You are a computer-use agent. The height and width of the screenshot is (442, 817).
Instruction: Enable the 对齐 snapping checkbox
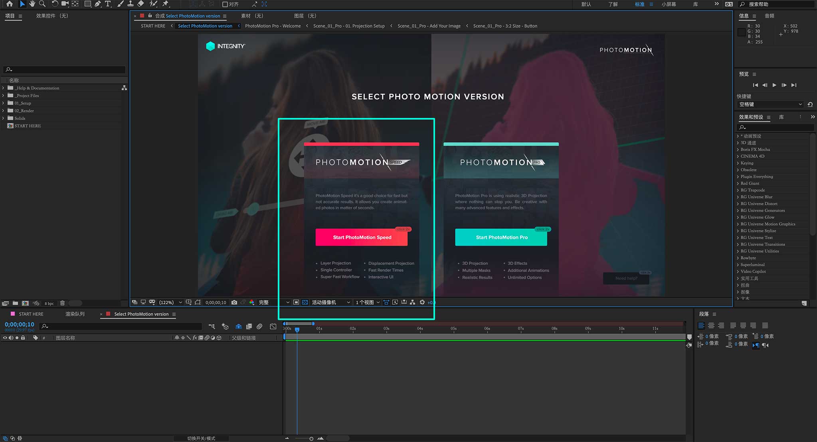(225, 4)
